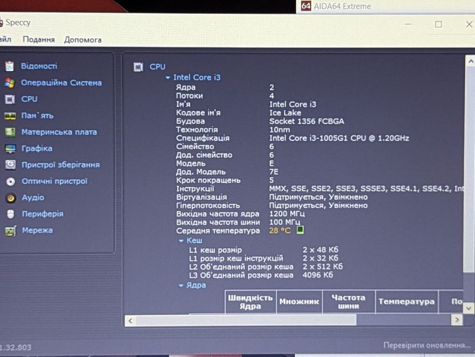Click the 28 °C average temperature value
Screen dimensions: 475x357
(x=280, y=230)
